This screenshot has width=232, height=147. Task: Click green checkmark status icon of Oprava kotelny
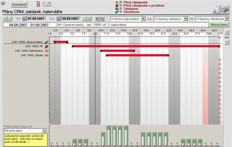coord(46,42)
